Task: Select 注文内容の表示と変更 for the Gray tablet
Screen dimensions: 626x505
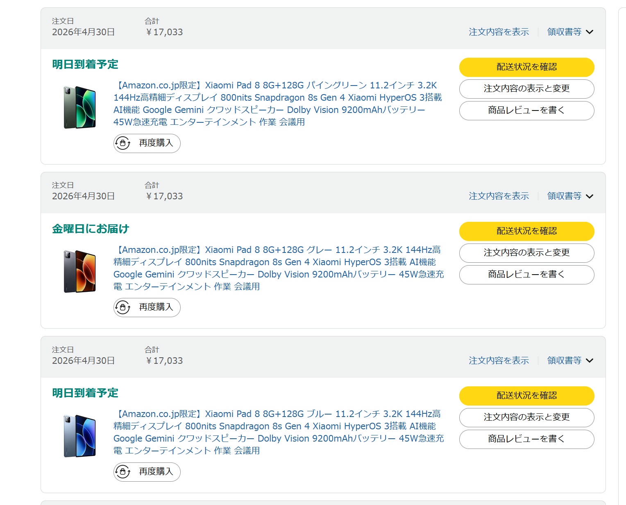Action: pos(527,253)
